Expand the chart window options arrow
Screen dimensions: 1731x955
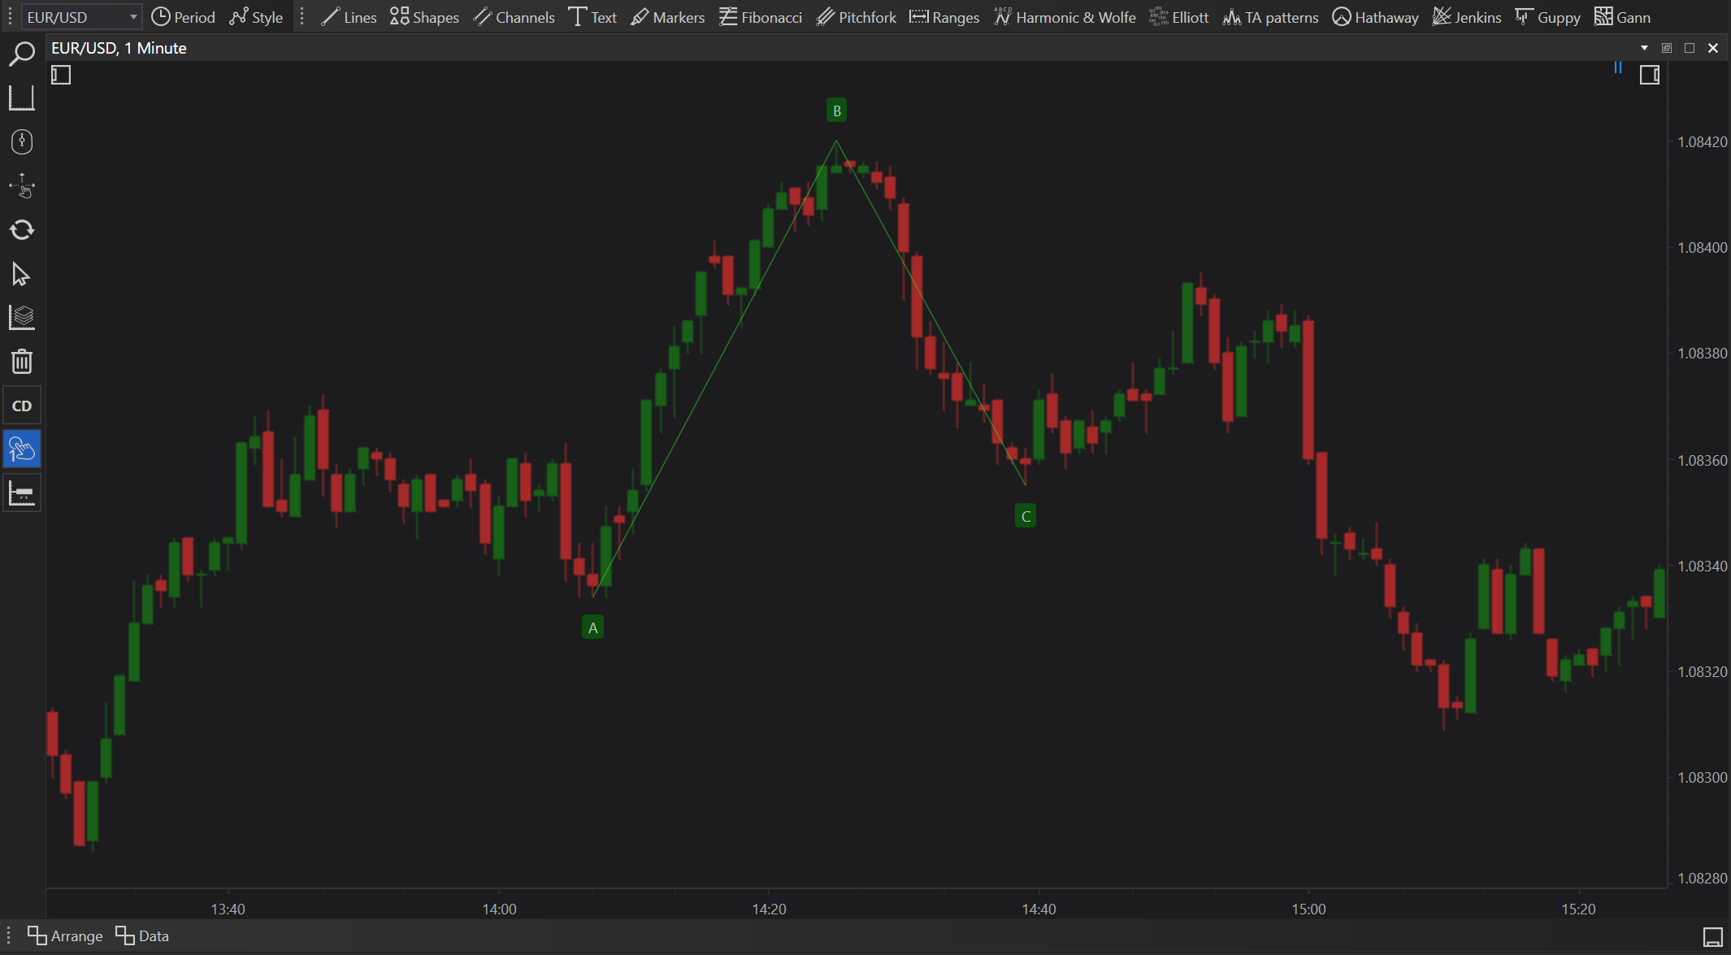pos(1644,48)
